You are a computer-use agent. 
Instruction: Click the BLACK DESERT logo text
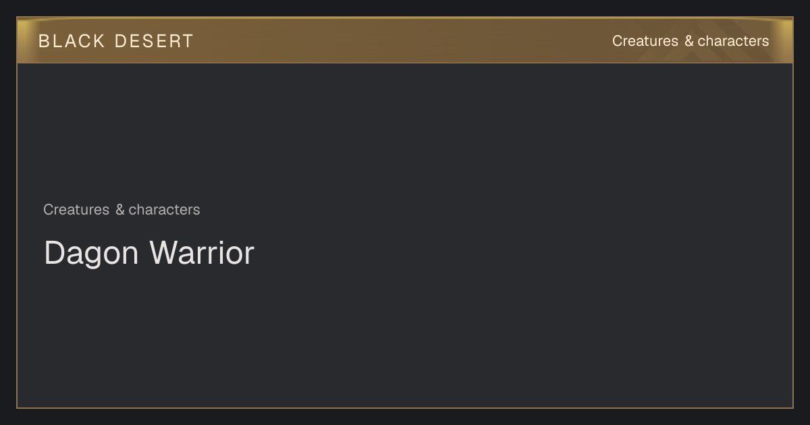(x=116, y=41)
